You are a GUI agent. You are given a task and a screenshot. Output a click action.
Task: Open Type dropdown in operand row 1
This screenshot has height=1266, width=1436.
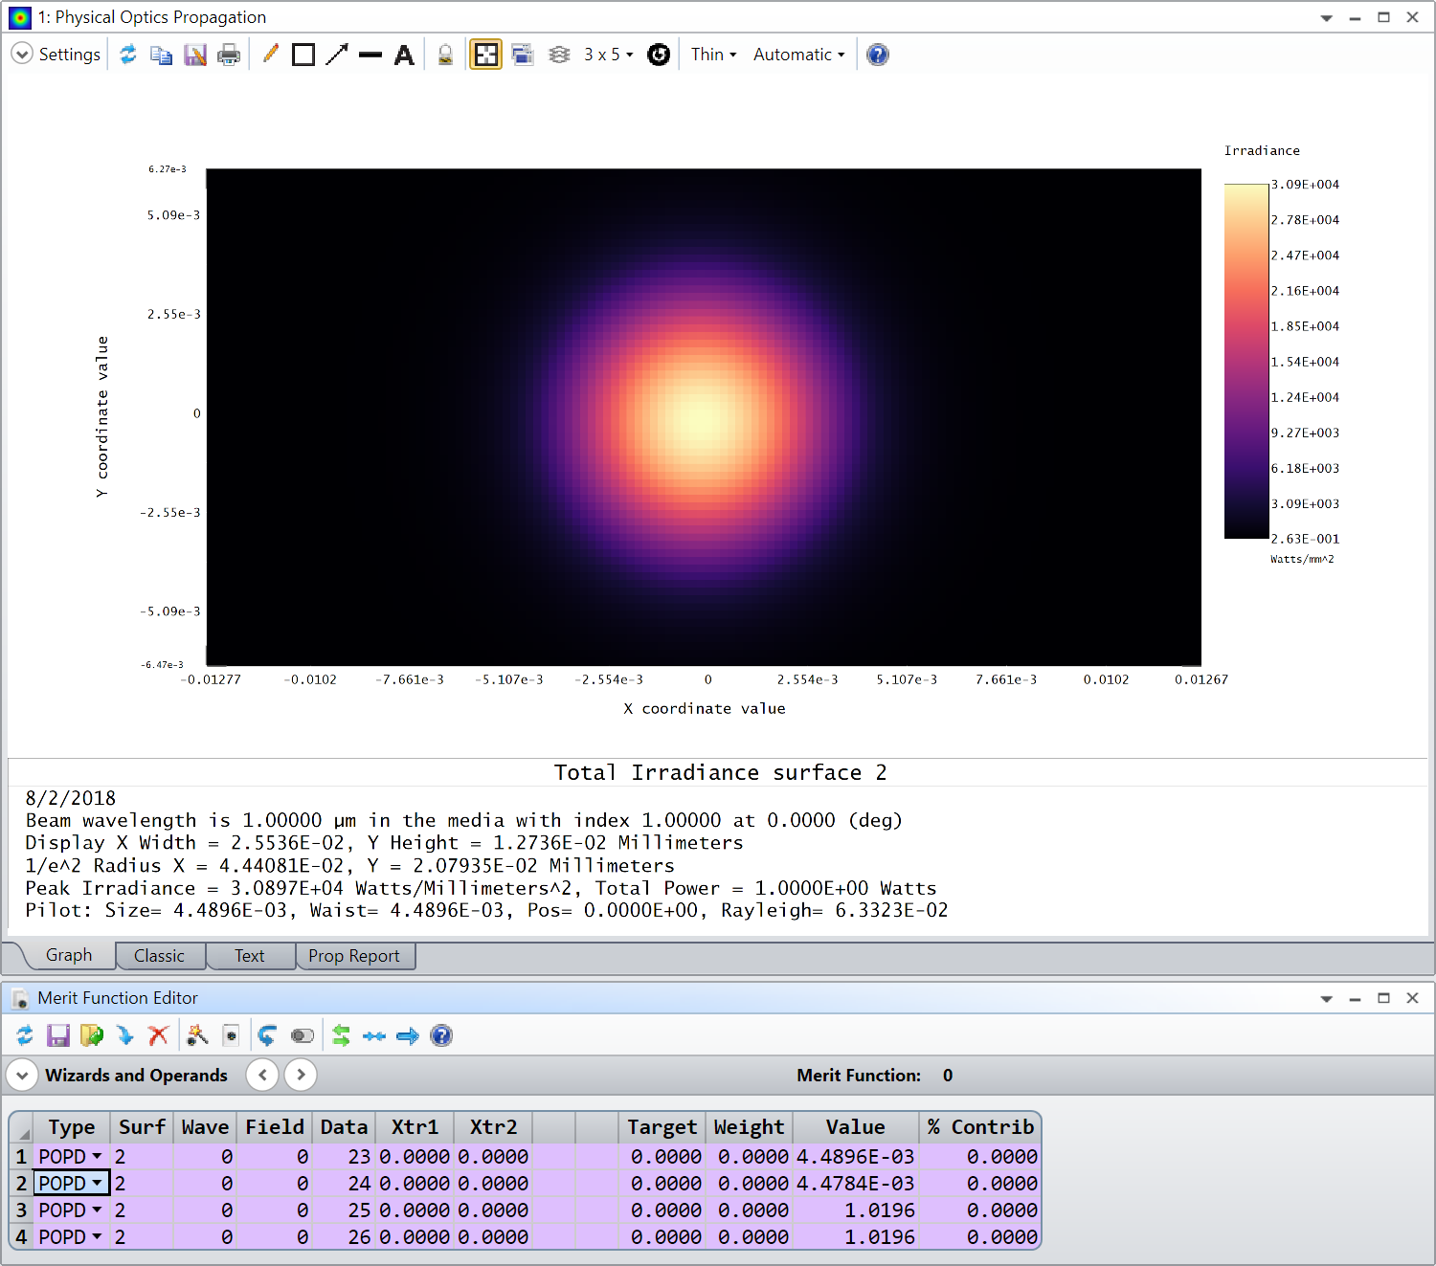(x=97, y=1157)
